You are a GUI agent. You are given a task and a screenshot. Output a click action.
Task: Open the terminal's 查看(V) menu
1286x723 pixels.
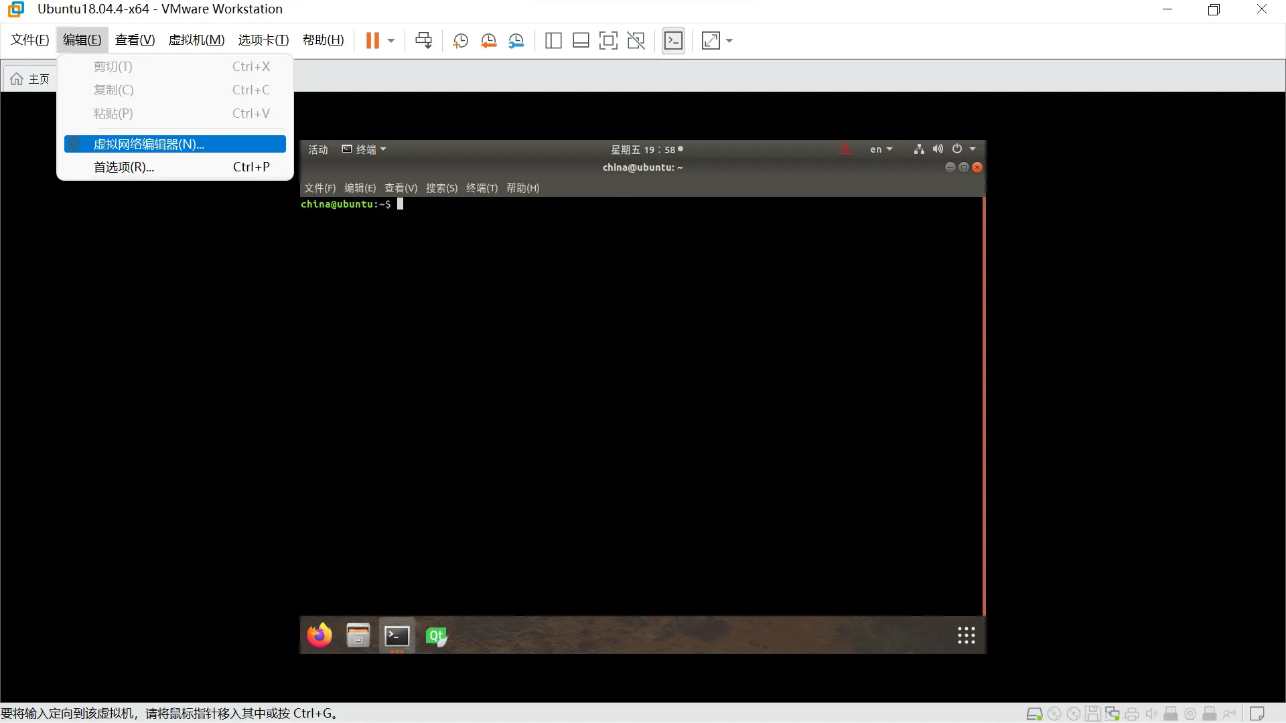click(401, 188)
